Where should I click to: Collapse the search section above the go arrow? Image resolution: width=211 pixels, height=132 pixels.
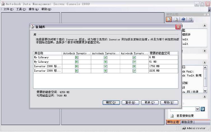click(205, 97)
